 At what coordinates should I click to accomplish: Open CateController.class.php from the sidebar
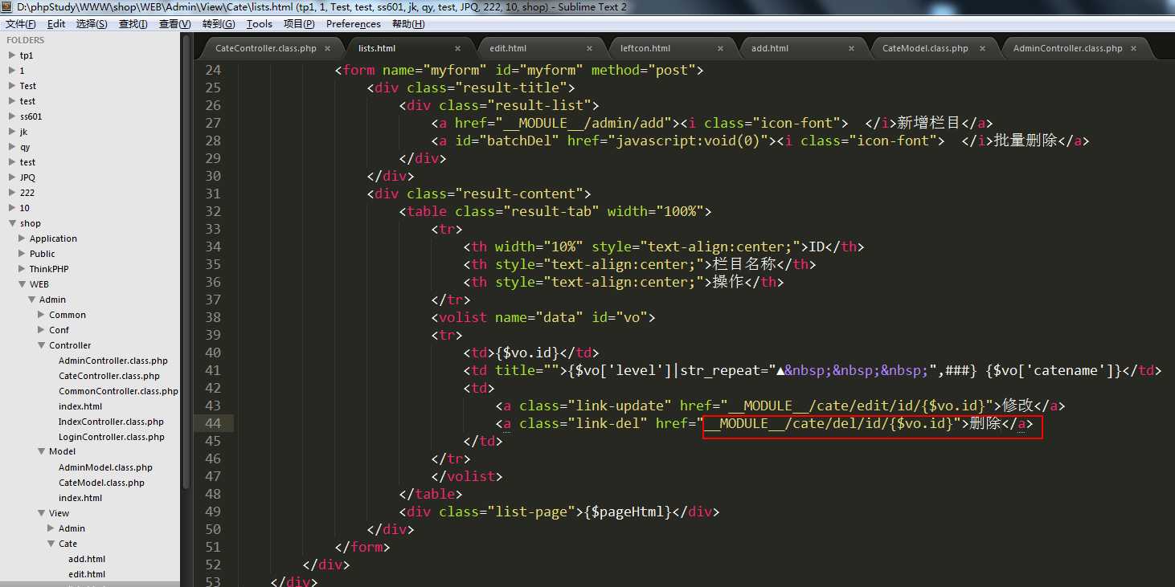click(x=109, y=376)
